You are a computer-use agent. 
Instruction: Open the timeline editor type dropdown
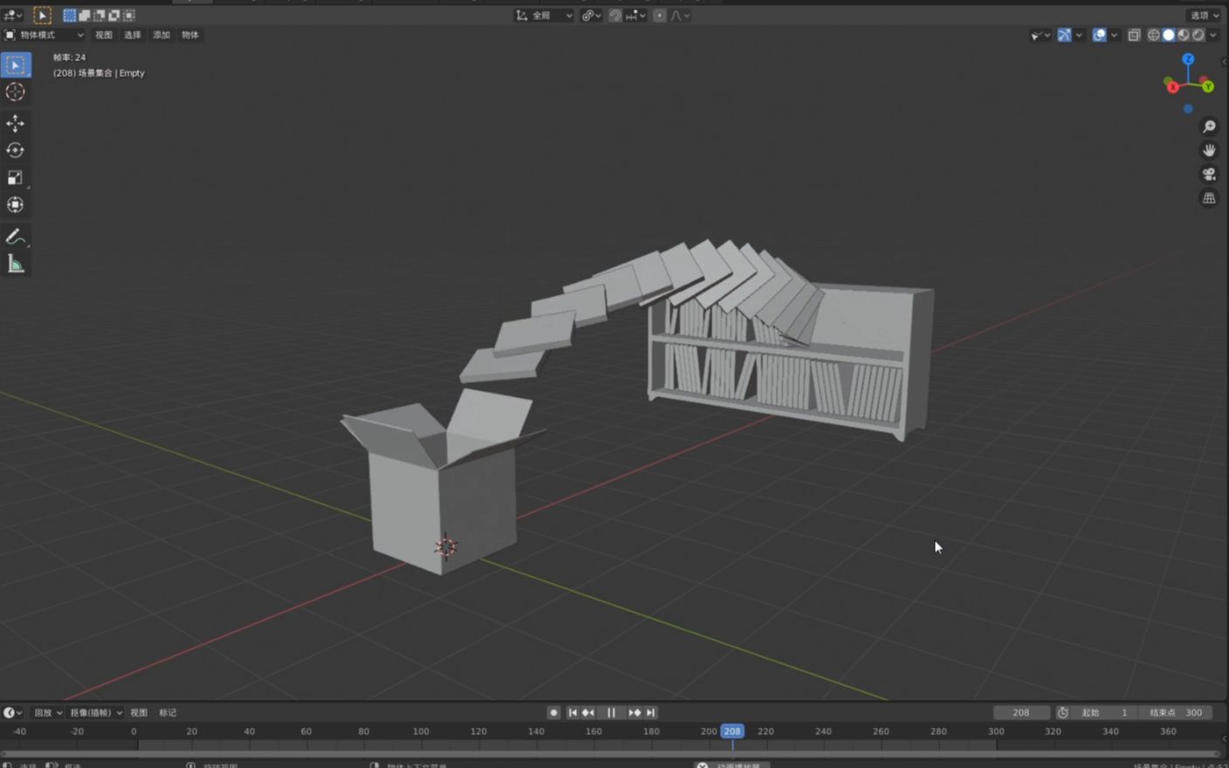tap(13, 712)
